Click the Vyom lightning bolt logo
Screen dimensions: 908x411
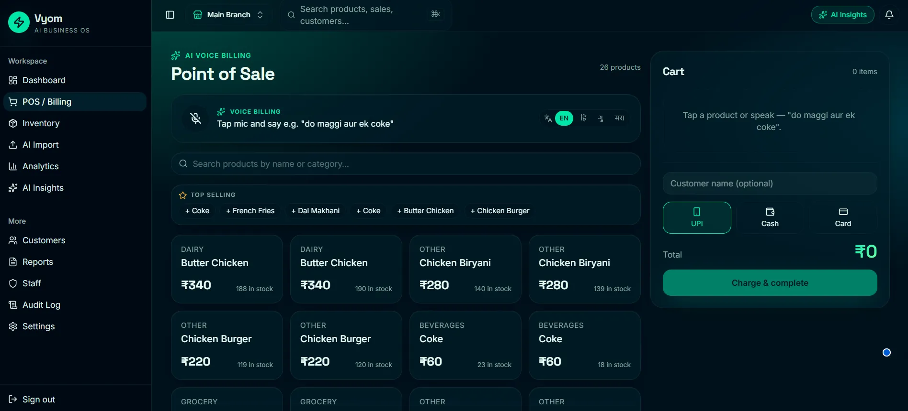[19, 22]
